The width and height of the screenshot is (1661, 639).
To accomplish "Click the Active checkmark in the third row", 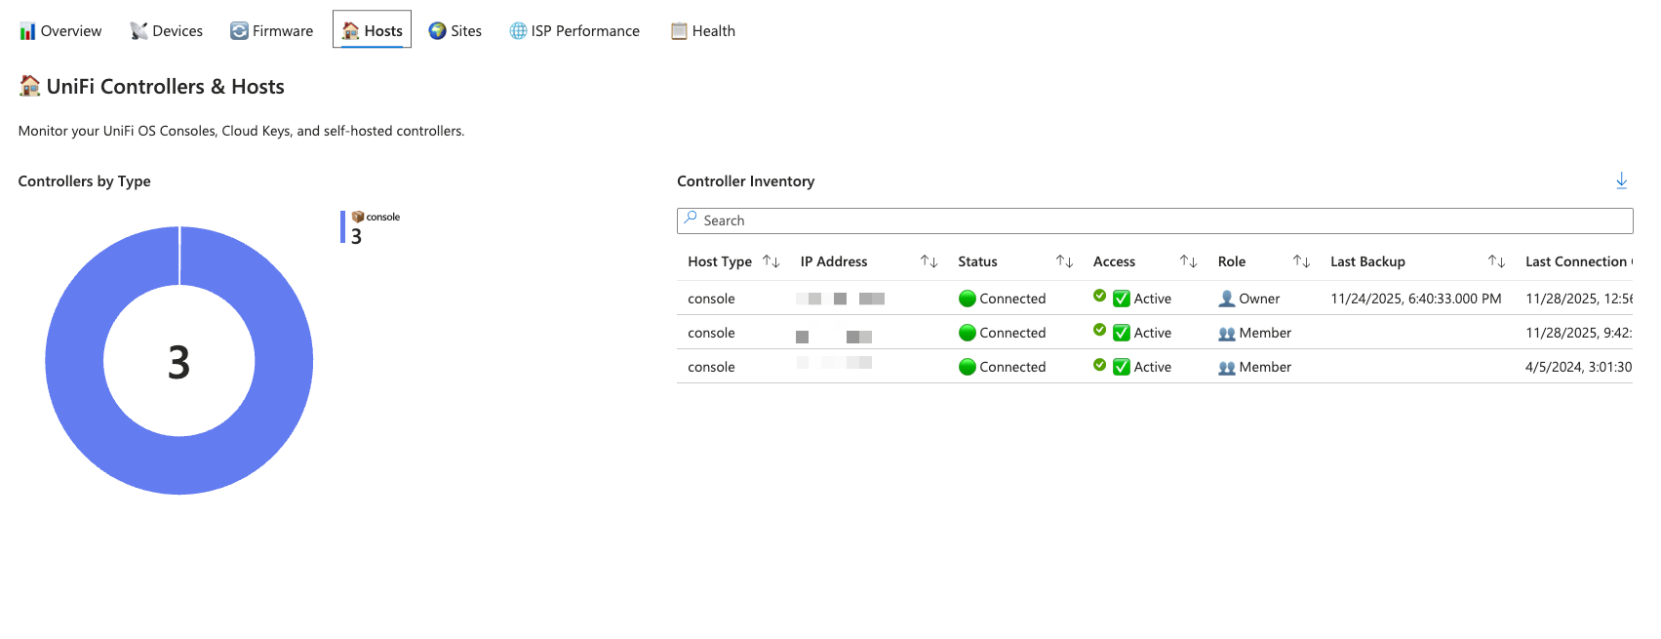I will [x=1122, y=367].
